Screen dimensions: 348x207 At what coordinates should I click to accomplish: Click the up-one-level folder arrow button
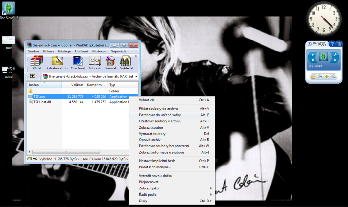pos(33,77)
